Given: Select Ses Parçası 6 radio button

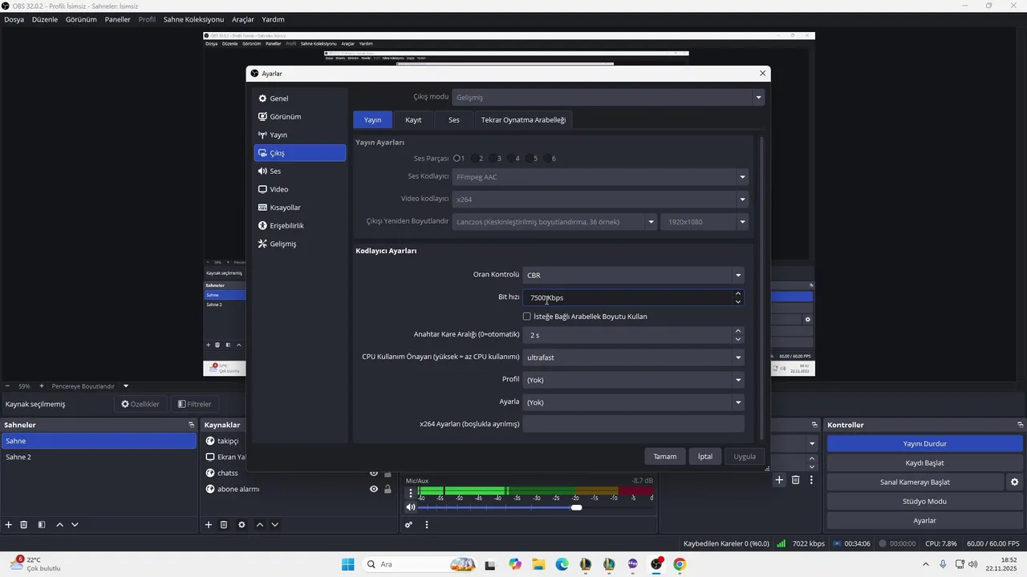Looking at the screenshot, I should (548, 159).
